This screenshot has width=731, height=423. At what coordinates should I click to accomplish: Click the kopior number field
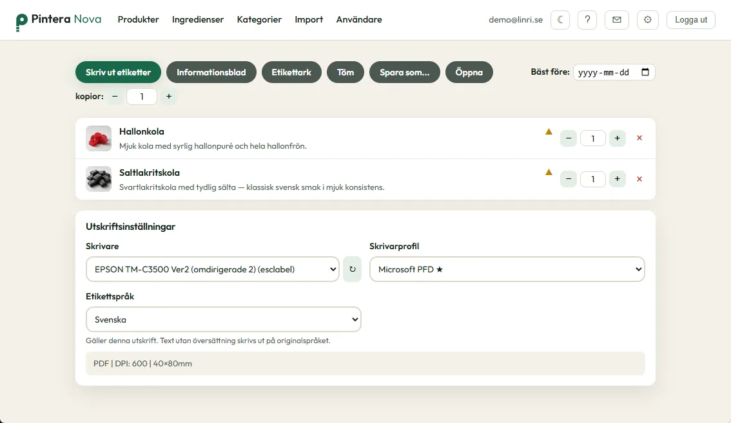tap(142, 97)
